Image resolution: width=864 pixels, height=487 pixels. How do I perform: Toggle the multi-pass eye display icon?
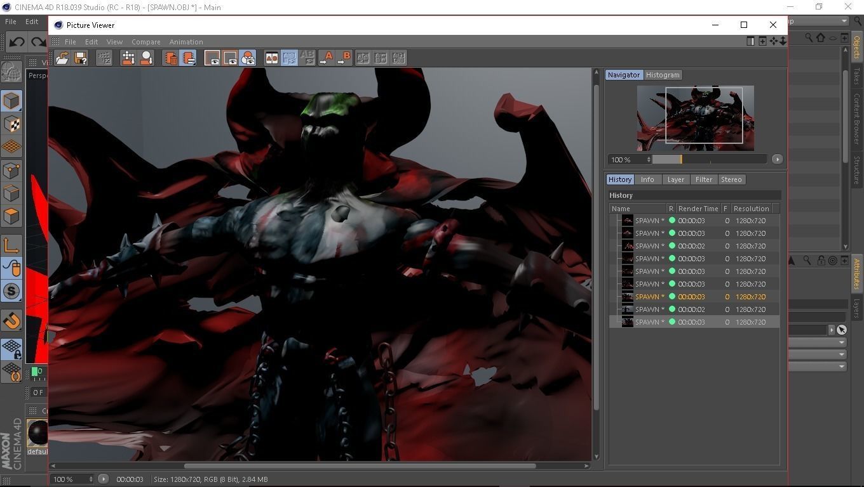coord(230,58)
